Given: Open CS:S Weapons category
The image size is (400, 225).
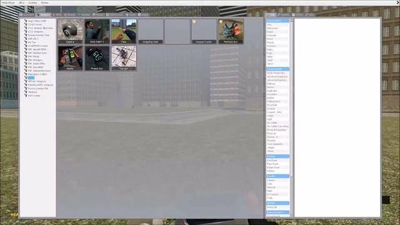Looking at the screenshot, I should click(36, 32).
